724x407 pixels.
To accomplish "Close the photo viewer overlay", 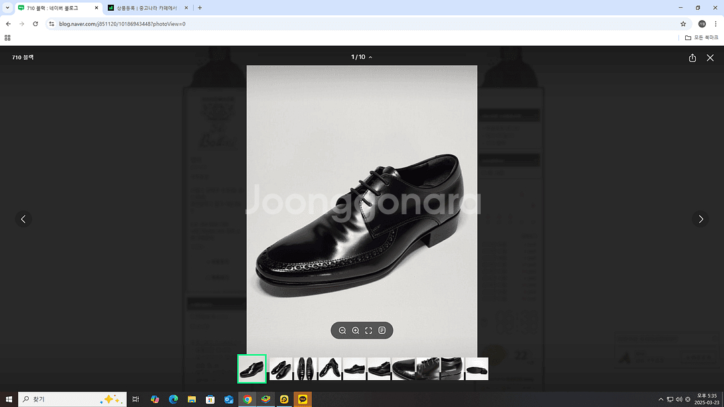I will pyautogui.click(x=710, y=58).
